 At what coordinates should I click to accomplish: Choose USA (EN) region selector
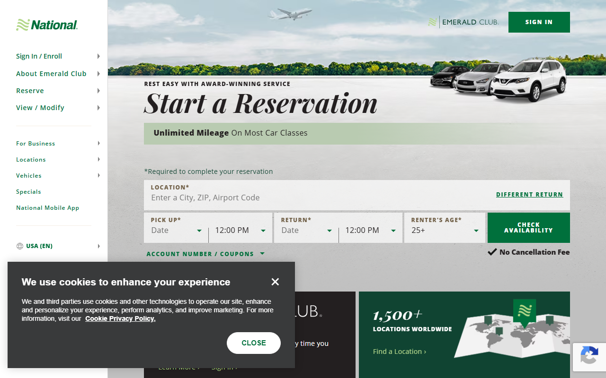39,246
